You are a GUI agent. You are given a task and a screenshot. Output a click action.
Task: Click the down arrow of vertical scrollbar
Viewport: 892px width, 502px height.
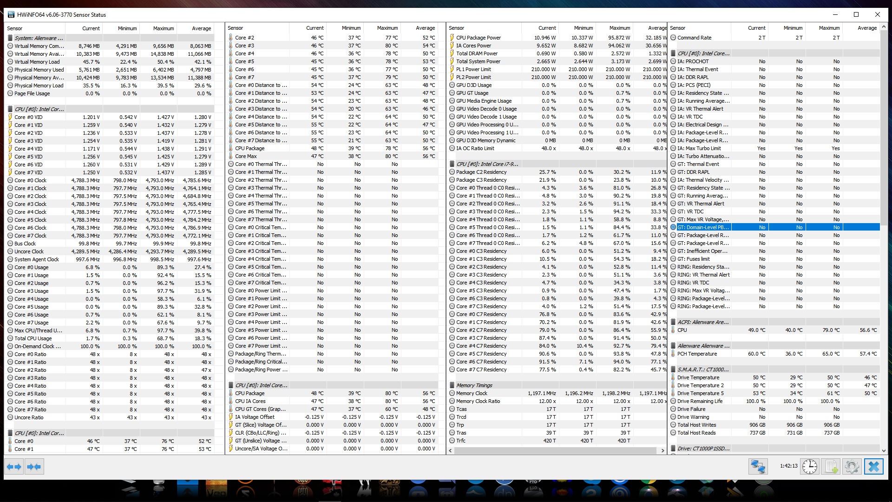[884, 450]
